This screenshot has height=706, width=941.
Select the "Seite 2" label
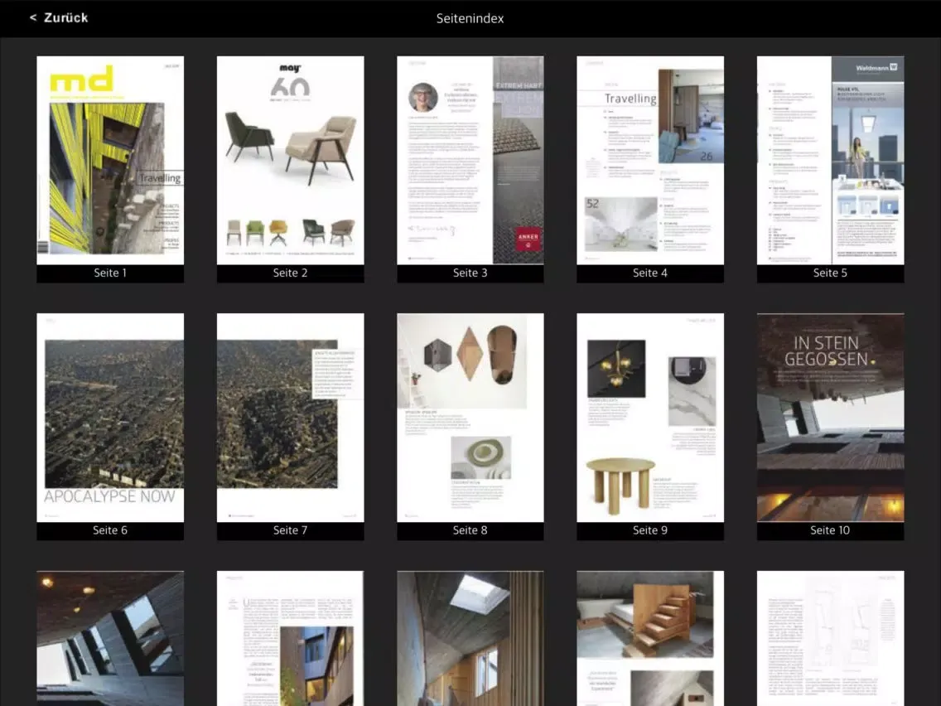(291, 273)
